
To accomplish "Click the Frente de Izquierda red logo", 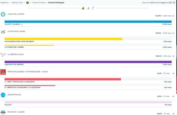I will 3,72.
